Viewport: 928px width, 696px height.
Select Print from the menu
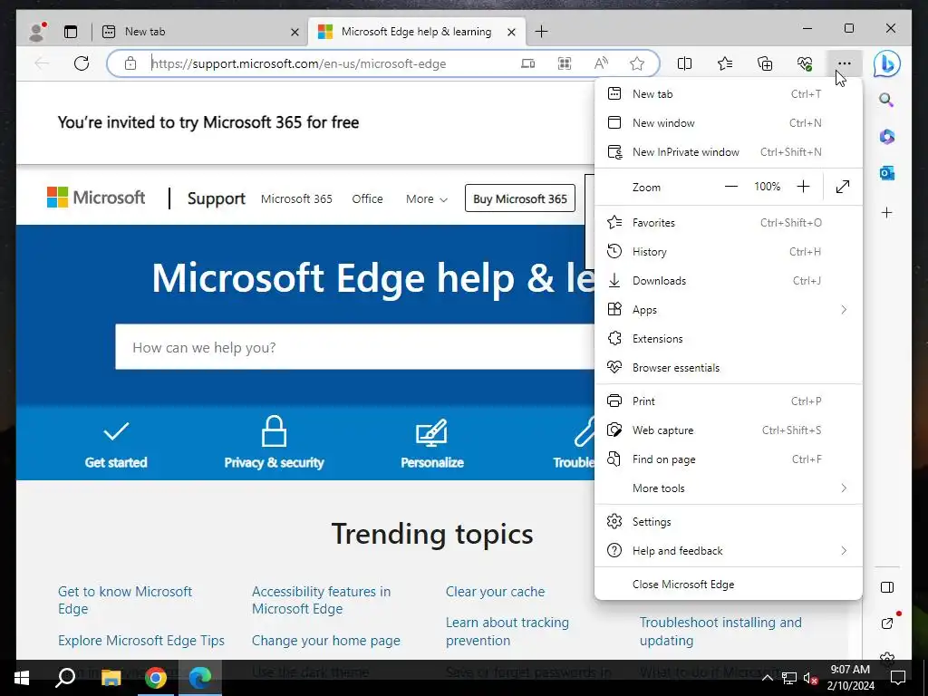[x=728, y=401]
